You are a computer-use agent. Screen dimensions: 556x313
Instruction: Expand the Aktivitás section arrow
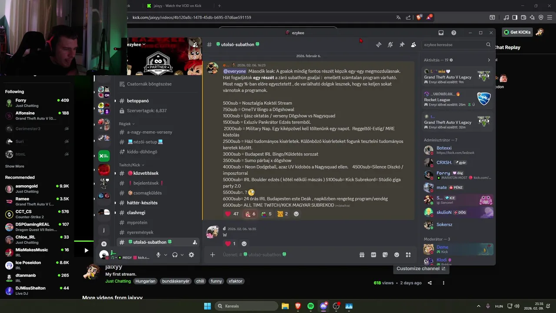pyautogui.click(x=489, y=60)
